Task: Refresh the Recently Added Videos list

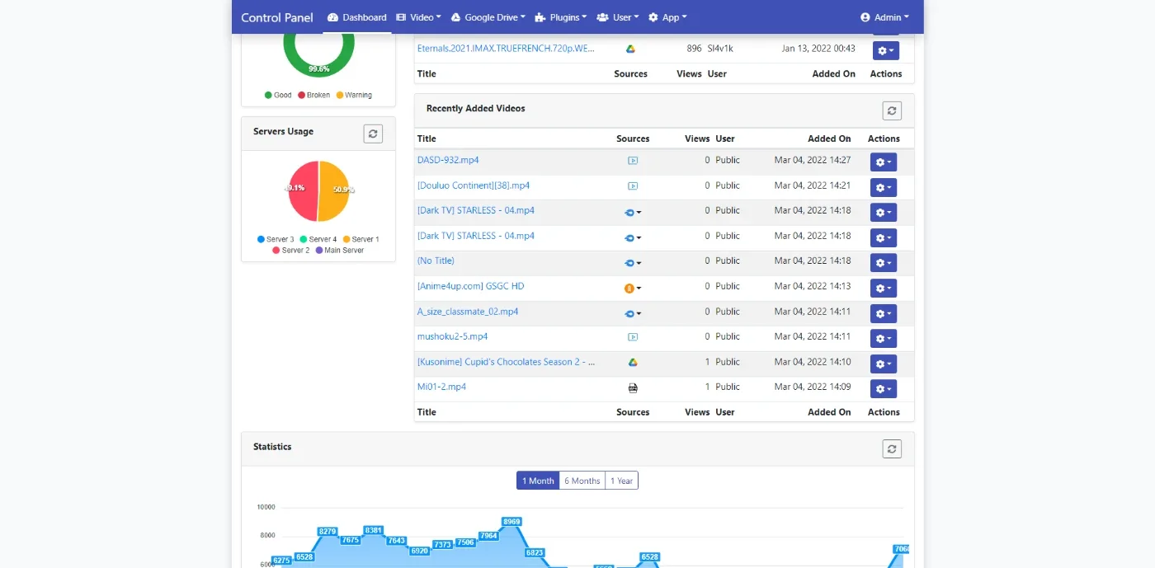Action: (891, 110)
